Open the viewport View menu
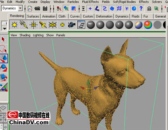 pyautogui.click(x=14, y=35)
